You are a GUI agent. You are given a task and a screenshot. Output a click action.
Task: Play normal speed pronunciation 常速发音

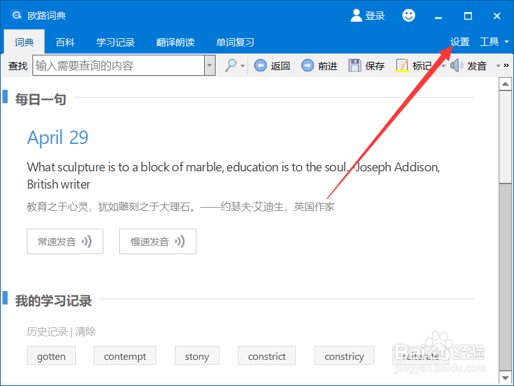65,241
